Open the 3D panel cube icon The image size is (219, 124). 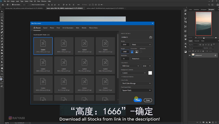click(x=185, y=31)
